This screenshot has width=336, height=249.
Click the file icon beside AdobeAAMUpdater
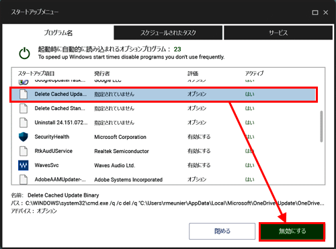pyautogui.click(x=24, y=179)
